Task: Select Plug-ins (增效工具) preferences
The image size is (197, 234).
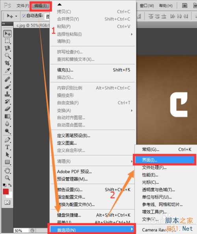Action: pyautogui.click(x=166, y=212)
